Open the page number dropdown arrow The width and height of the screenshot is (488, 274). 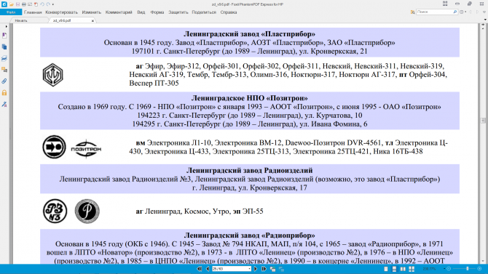click(x=249, y=269)
